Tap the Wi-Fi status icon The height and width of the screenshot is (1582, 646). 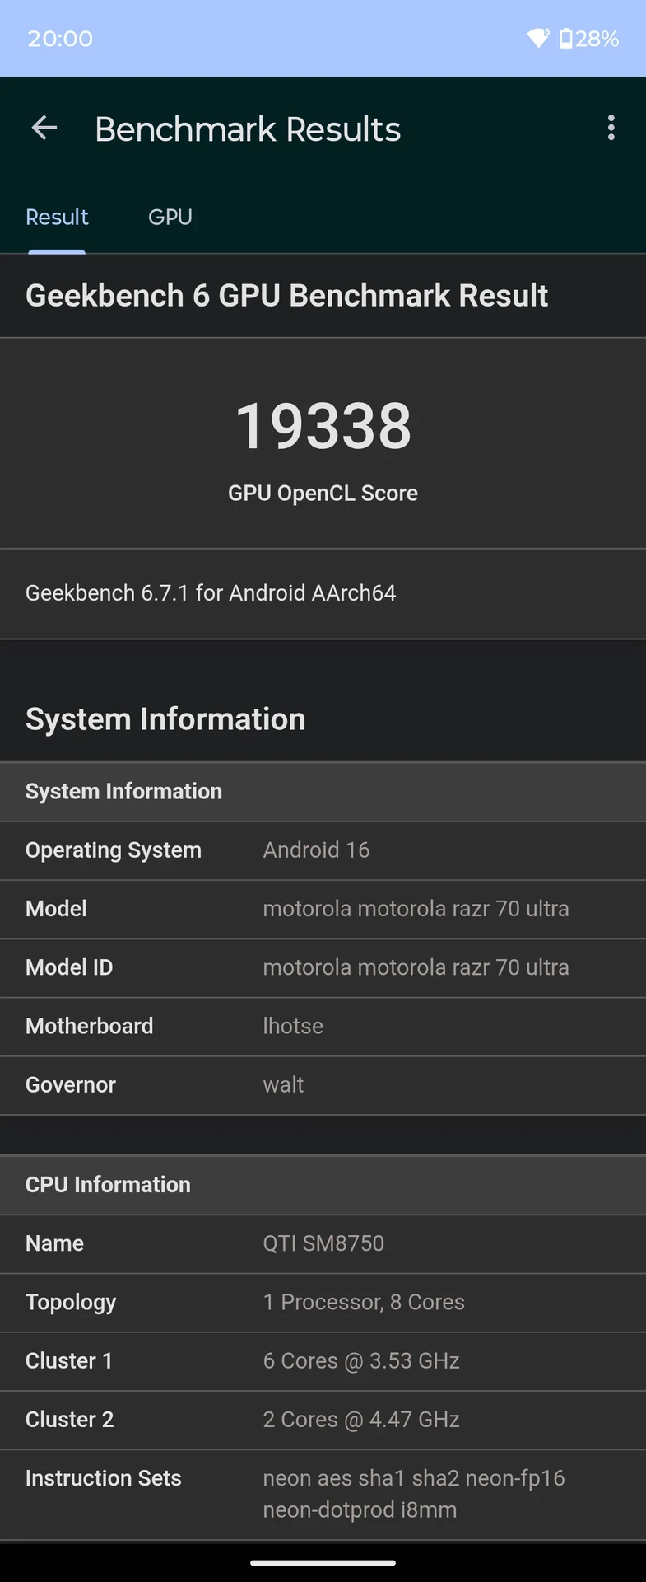[x=538, y=38]
